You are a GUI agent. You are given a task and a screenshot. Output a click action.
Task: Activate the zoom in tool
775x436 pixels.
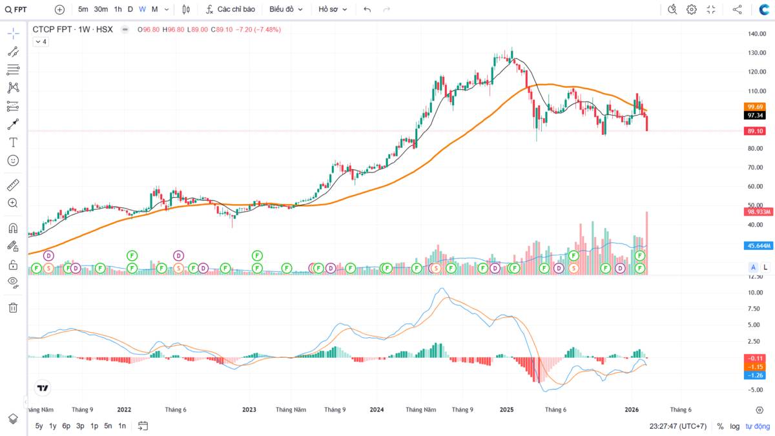[x=13, y=203]
